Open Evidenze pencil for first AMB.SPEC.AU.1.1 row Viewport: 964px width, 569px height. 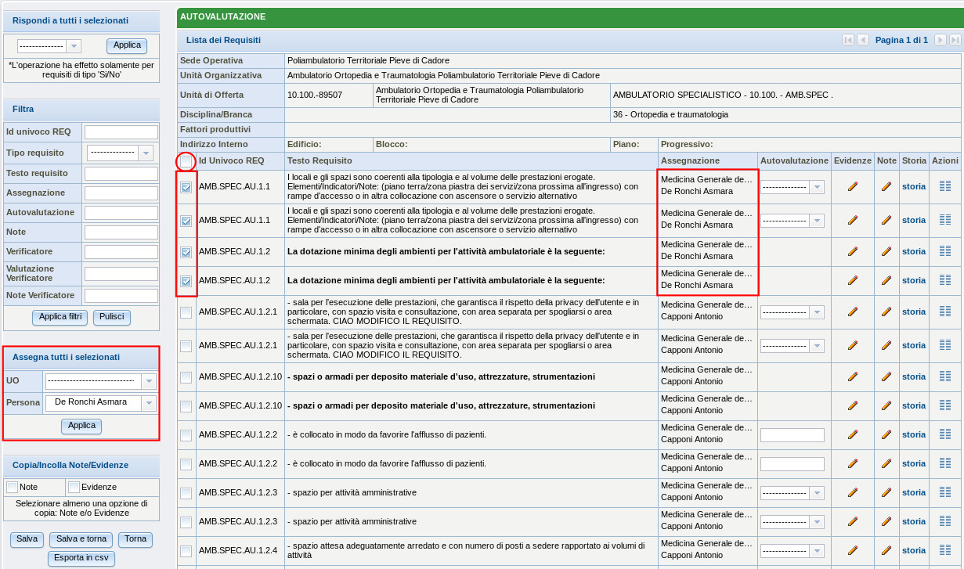point(852,187)
